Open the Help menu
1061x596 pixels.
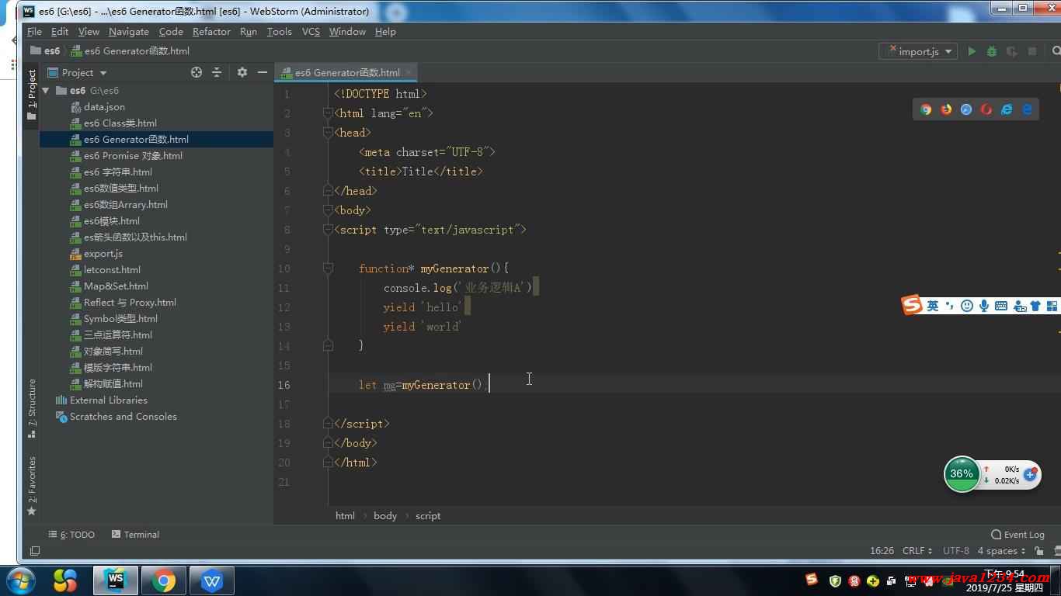pyautogui.click(x=385, y=32)
